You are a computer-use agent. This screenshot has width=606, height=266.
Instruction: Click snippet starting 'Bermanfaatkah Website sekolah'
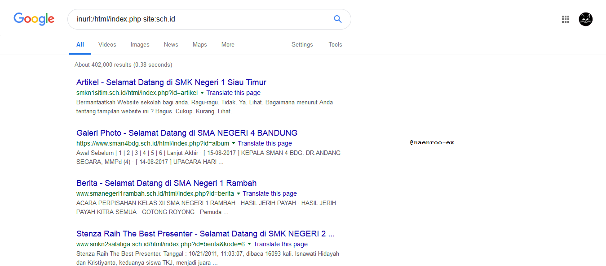[204, 107]
